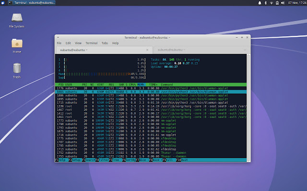Select Xorg process row PID 1467

pyautogui.click(x=151, y=110)
